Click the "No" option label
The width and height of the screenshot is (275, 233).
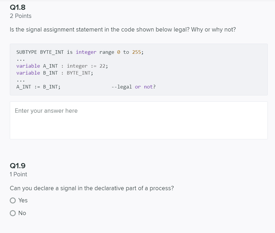[22, 213]
